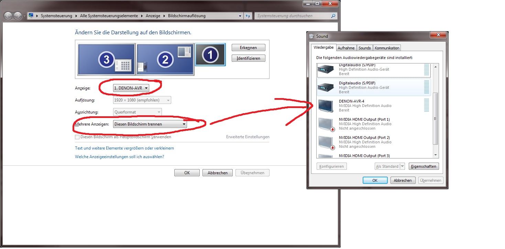The image size is (505, 249).
Task: Open the Mehrere Anzeigen dropdown
Action: [x=150, y=124]
